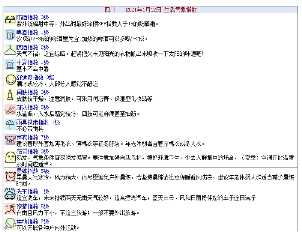This screenshot has height=232, width=302.
Task: Click the swimming index wave icon
Action: coord(10,110)
